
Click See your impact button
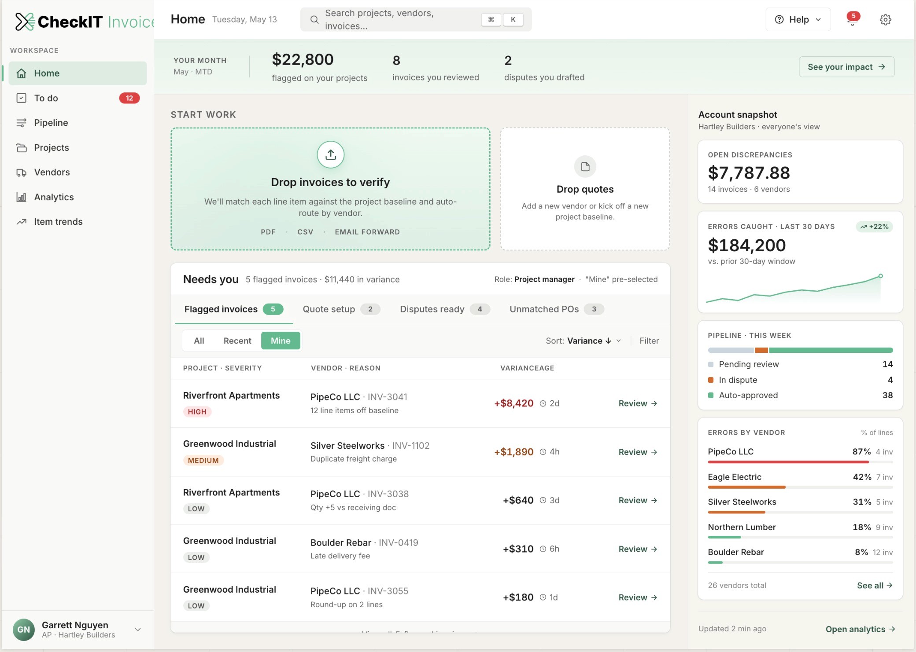point(846,67)
